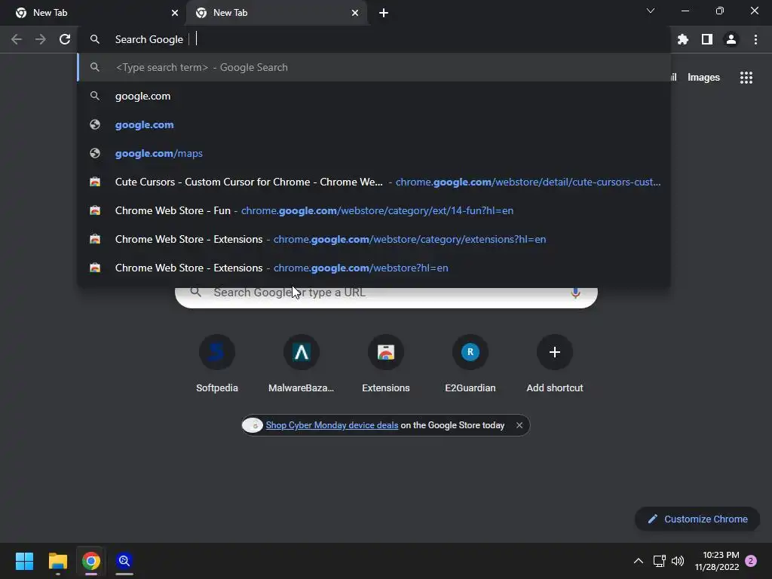Open the MalwareBazaar shortcut

[x=302, y=364]
